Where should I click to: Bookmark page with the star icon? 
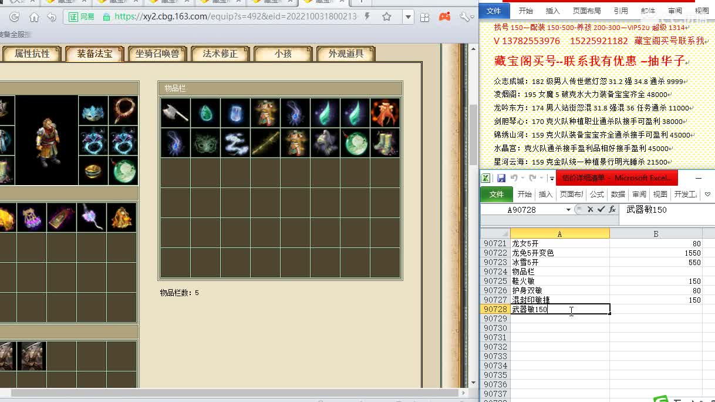click(x=387, y=16)
